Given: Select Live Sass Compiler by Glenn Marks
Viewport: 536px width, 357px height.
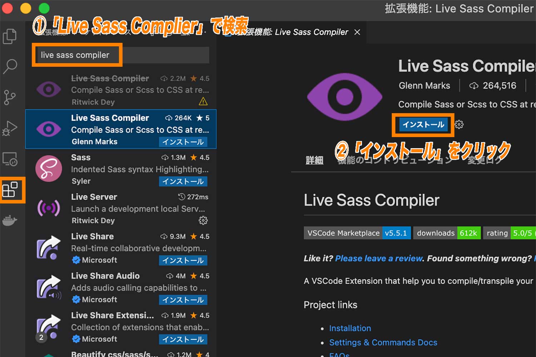Looking at the screenshot, I should (x=121, y=129).
